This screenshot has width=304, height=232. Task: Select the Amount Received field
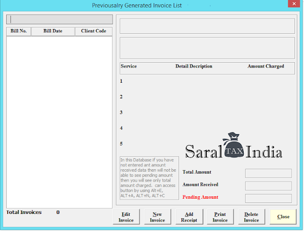[x=268, y=186]
